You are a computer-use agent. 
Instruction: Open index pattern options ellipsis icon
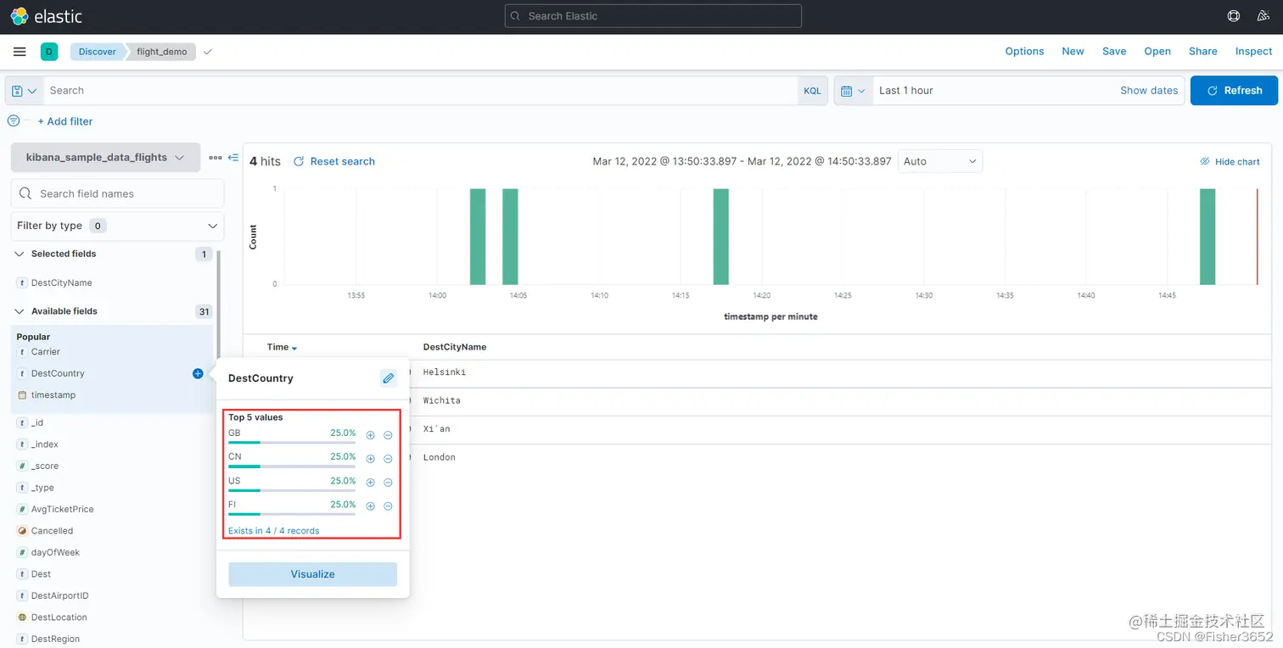click(216, 158)
